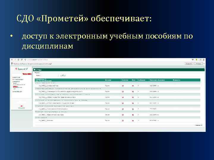Click the page indicator text at table bottom right

pyautogui.click(x=199, y=125)
